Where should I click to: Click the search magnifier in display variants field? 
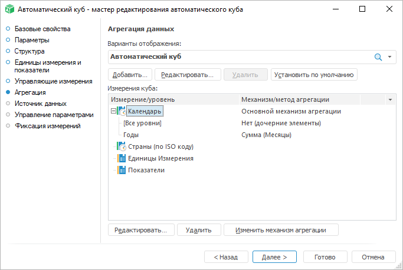tap(379, 57)
